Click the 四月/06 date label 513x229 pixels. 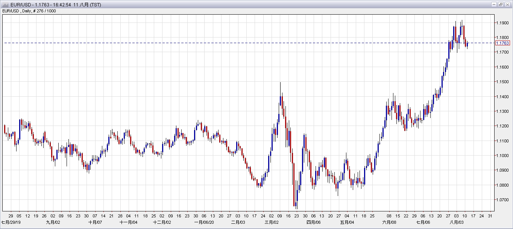click(314, 222)
